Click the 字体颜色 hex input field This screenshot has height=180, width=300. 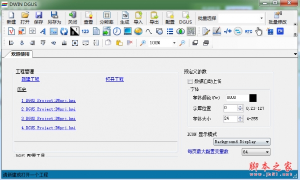coord(237,98)
